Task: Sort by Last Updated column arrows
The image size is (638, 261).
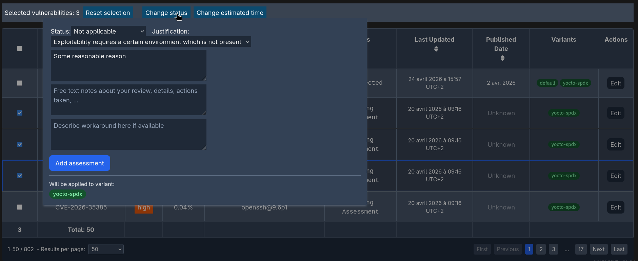Action: click(436, 49)
